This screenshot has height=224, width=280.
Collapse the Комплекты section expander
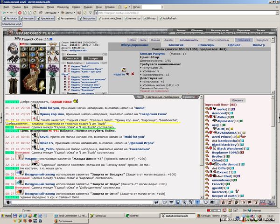63,63
